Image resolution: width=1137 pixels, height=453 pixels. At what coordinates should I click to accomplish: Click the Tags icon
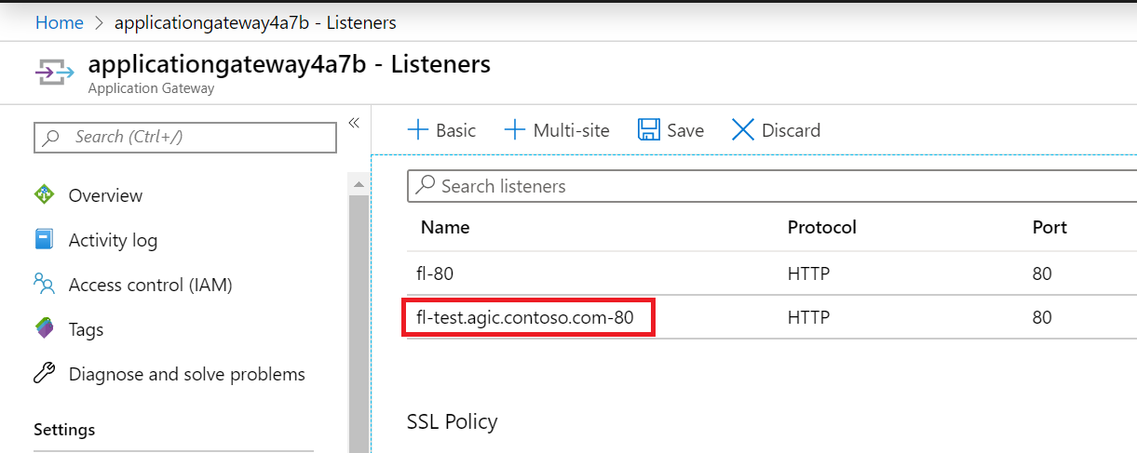44,328
